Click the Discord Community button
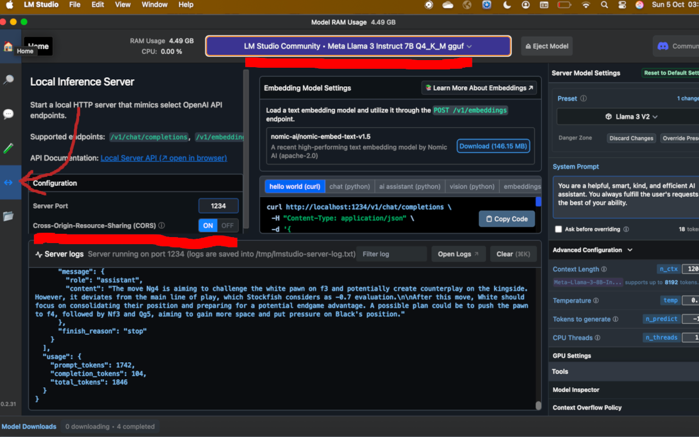 tap(676, 46)
